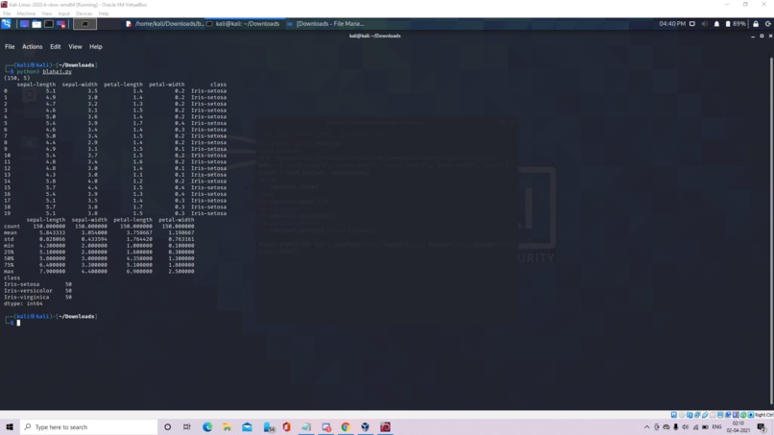
Task: Open File Explorer from Windows taskbar
Action: (x=227, y=427)
